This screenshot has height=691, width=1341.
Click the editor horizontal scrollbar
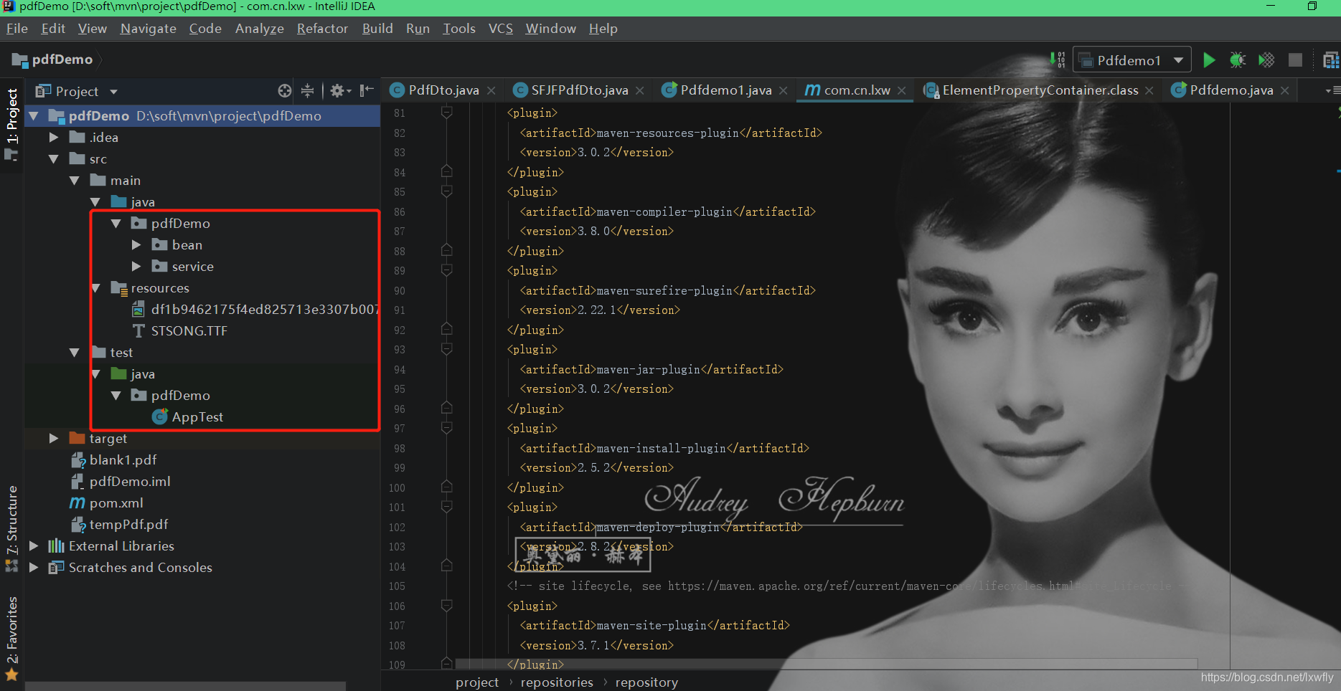click(826, 663)
